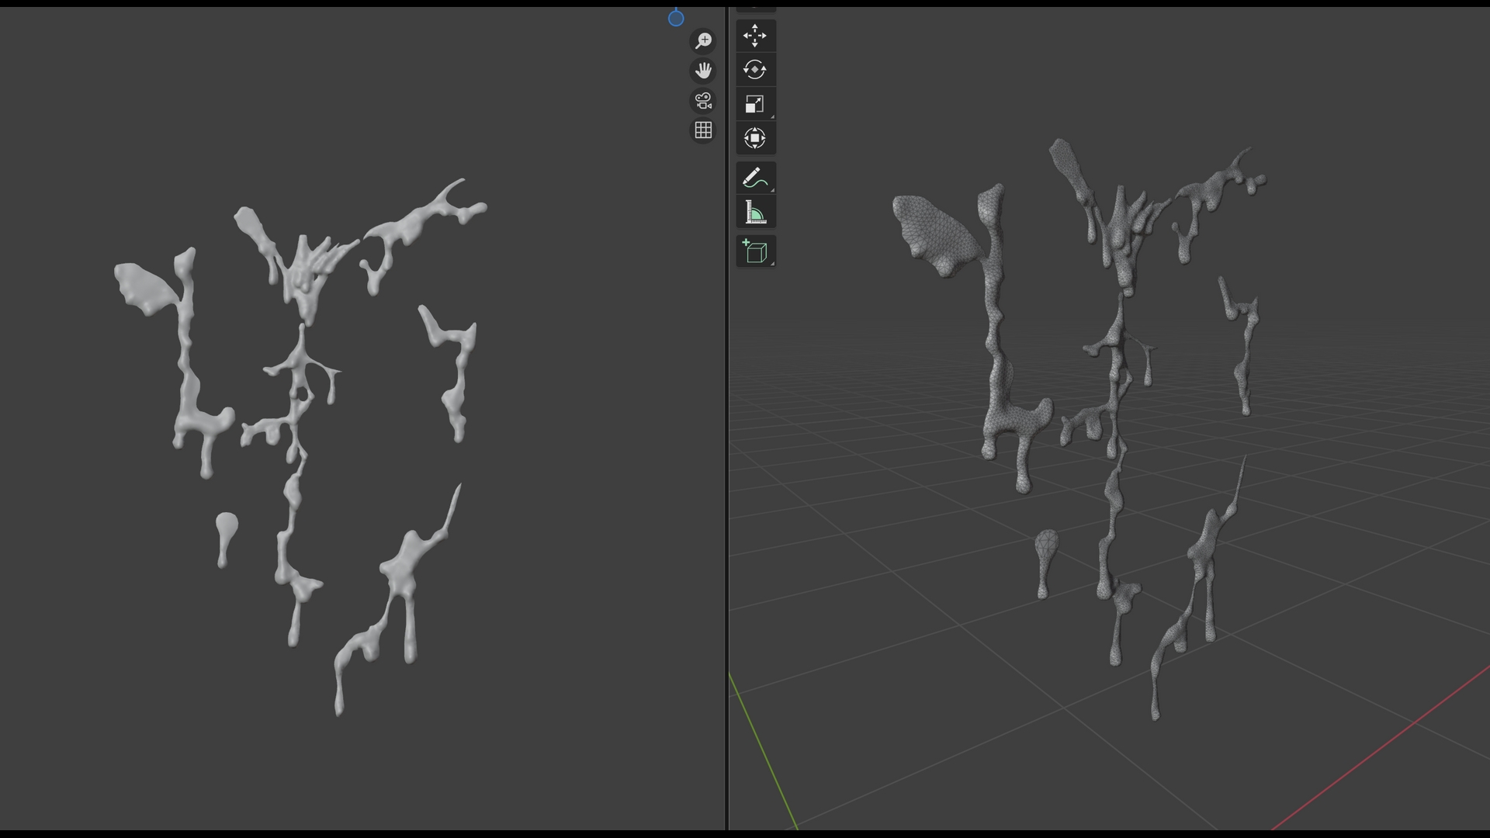
Task: Select the Measure ruler tool
Action: 755,212
